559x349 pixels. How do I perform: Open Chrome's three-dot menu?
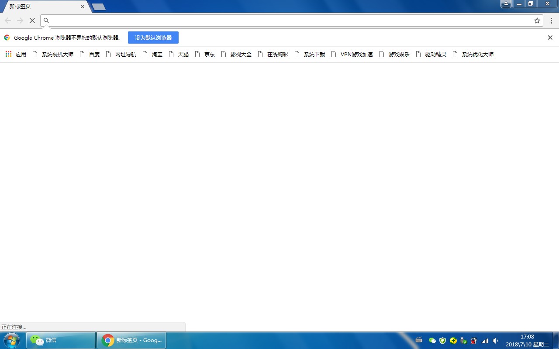point(551,21)
